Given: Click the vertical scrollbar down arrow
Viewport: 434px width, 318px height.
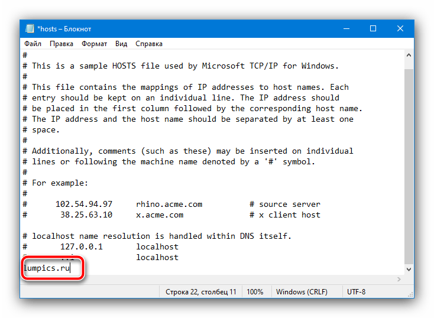Looking at the screenshot, I should coord(409,270).
